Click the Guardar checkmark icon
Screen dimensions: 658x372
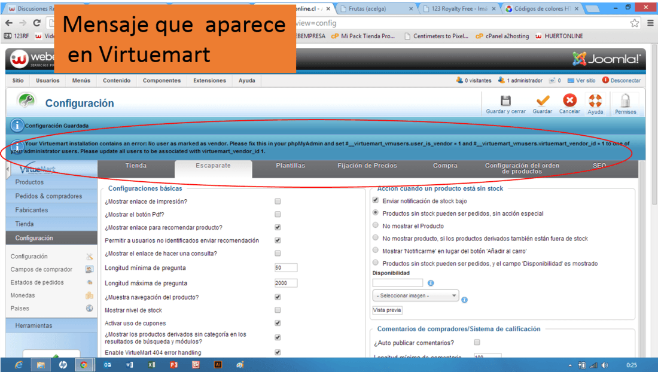coord(543,100)
